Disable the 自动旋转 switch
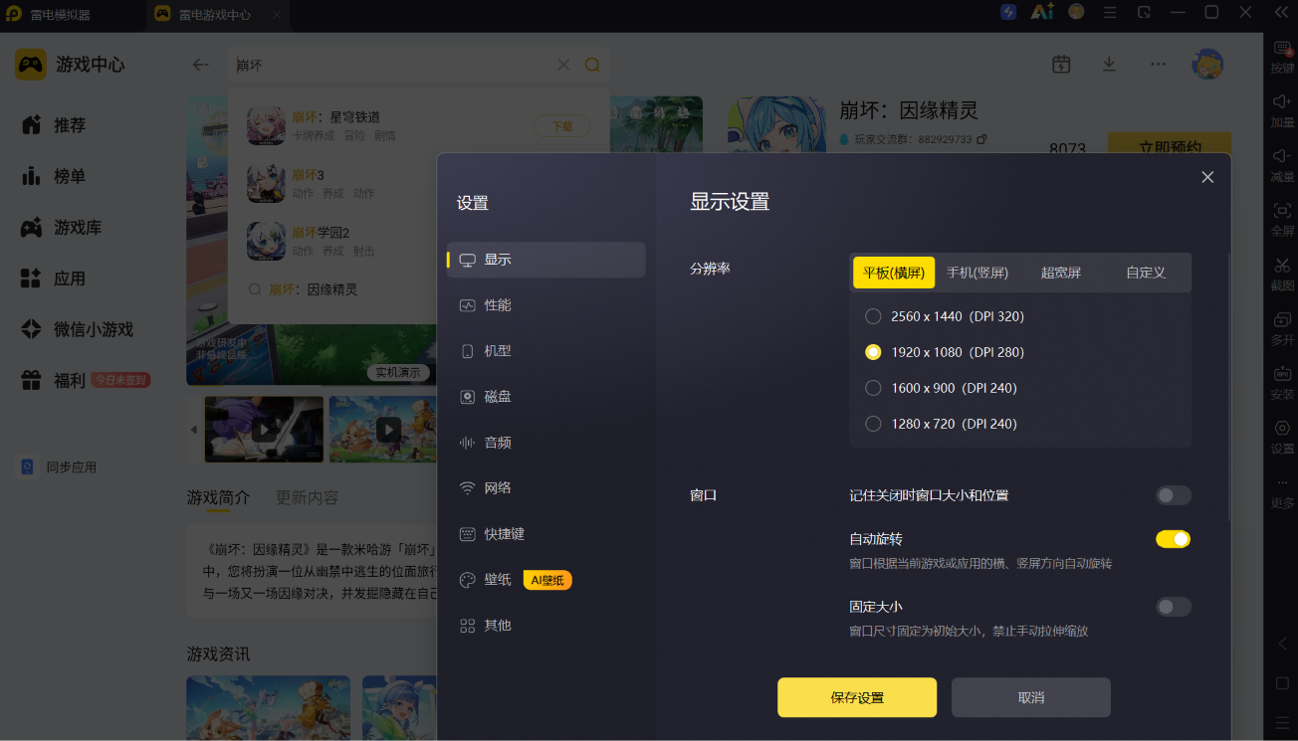 [x=1173, y=539]
